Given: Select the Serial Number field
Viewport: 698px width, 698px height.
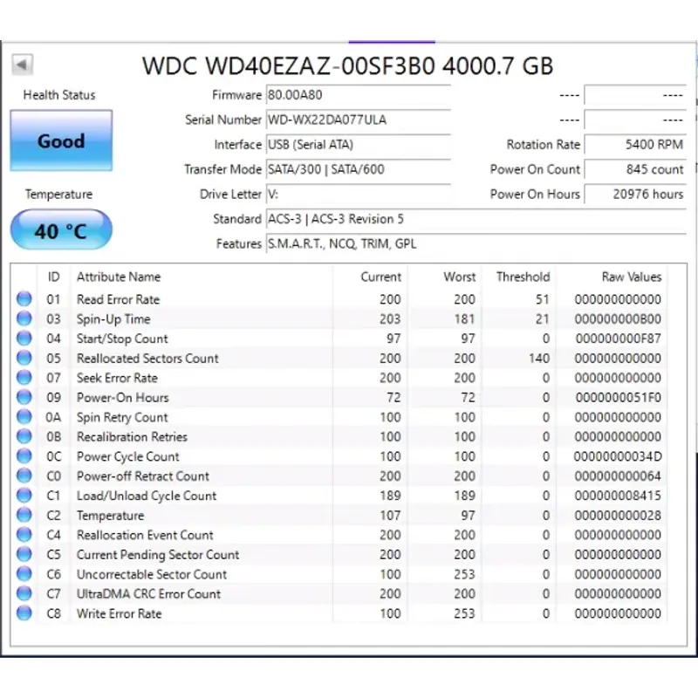Looking at the screenshot, I should point(358,120).
